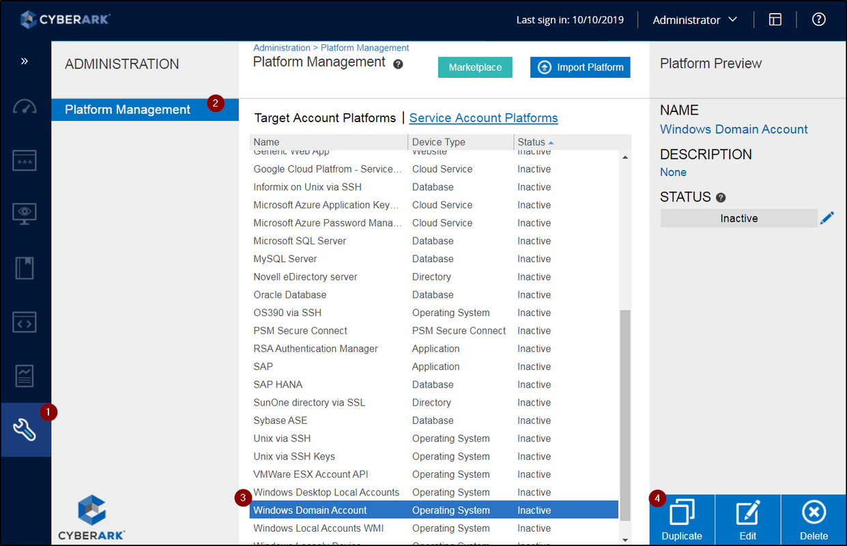Click the Administration breadcrumb link
This screenshot has width=847, height=546.
[281, 48]
